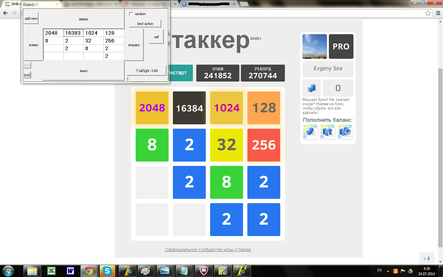This screenshot has width=443, height=277.
Task: Open the profile sky photo thumbnail
Action: tap(315, 46)
